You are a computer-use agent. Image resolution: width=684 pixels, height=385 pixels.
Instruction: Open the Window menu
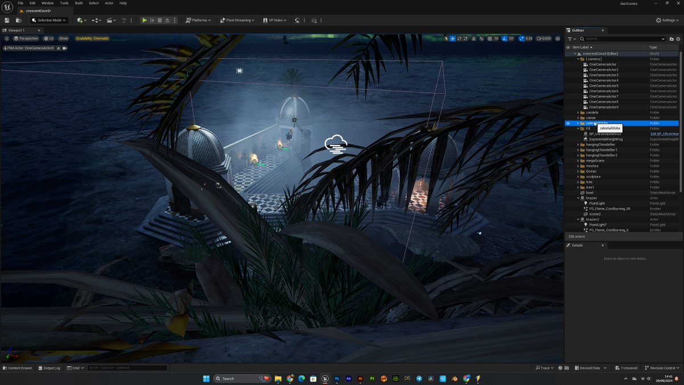(x=47, y=3)
